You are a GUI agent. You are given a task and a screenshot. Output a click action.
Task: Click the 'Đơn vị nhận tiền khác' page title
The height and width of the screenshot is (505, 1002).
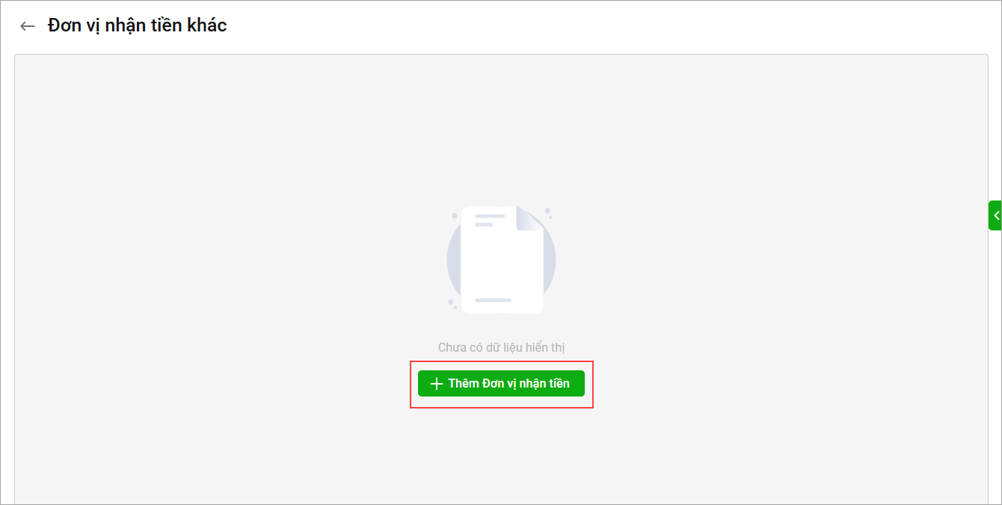point(138,25)
